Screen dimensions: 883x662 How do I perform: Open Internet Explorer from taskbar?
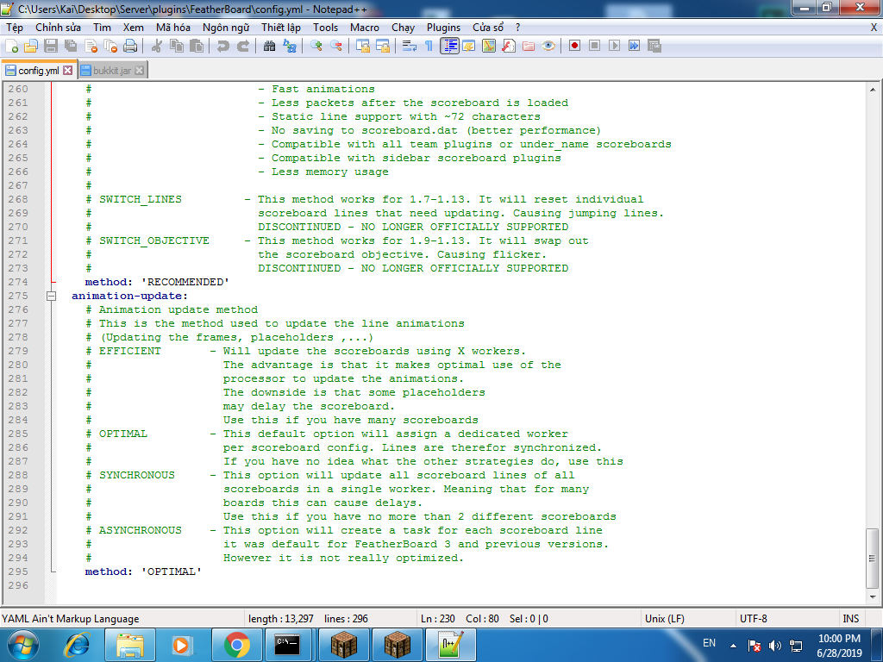[x=77, y=645]
